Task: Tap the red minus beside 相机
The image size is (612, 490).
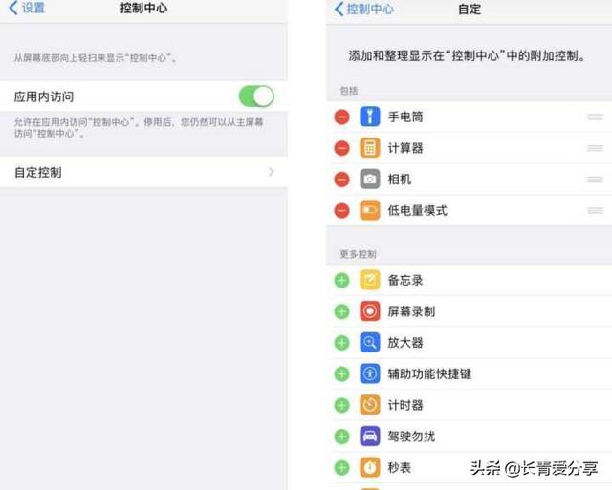Action: 342,180
